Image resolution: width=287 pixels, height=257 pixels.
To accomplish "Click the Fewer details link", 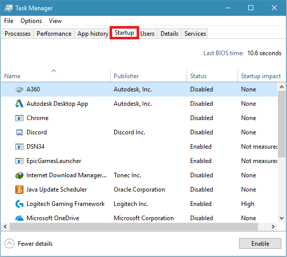I will point(35,244).
